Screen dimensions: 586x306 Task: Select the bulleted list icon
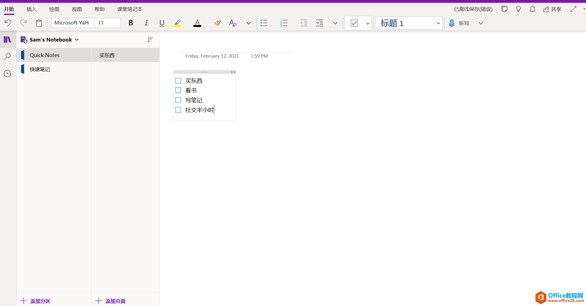pos(264,23)
